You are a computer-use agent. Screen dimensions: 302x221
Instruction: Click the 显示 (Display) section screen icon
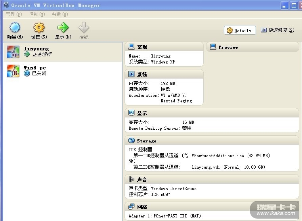pos(131,113)
